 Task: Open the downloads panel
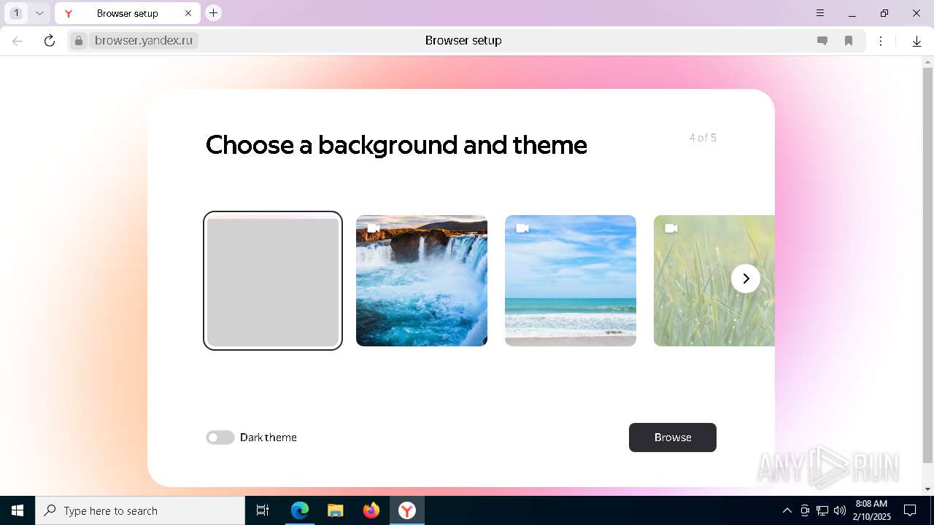[916, 42]
